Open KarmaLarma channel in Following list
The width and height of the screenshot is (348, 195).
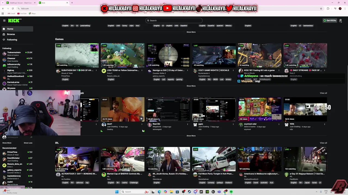pyautogui.click(x=17, y=83)
